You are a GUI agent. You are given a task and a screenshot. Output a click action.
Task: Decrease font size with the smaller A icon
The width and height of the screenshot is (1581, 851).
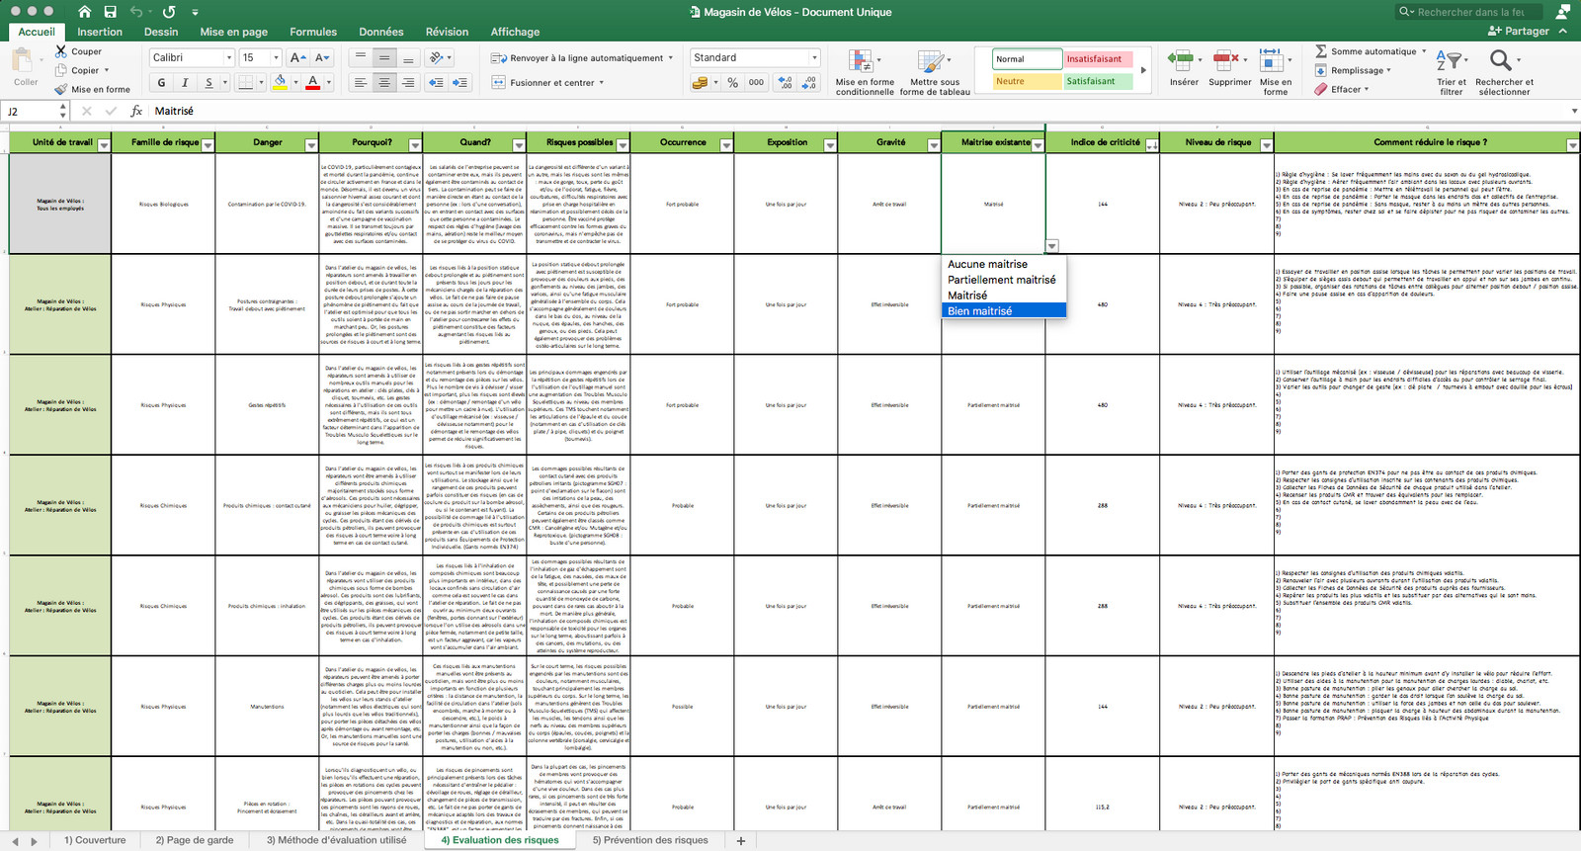(322, 57)
